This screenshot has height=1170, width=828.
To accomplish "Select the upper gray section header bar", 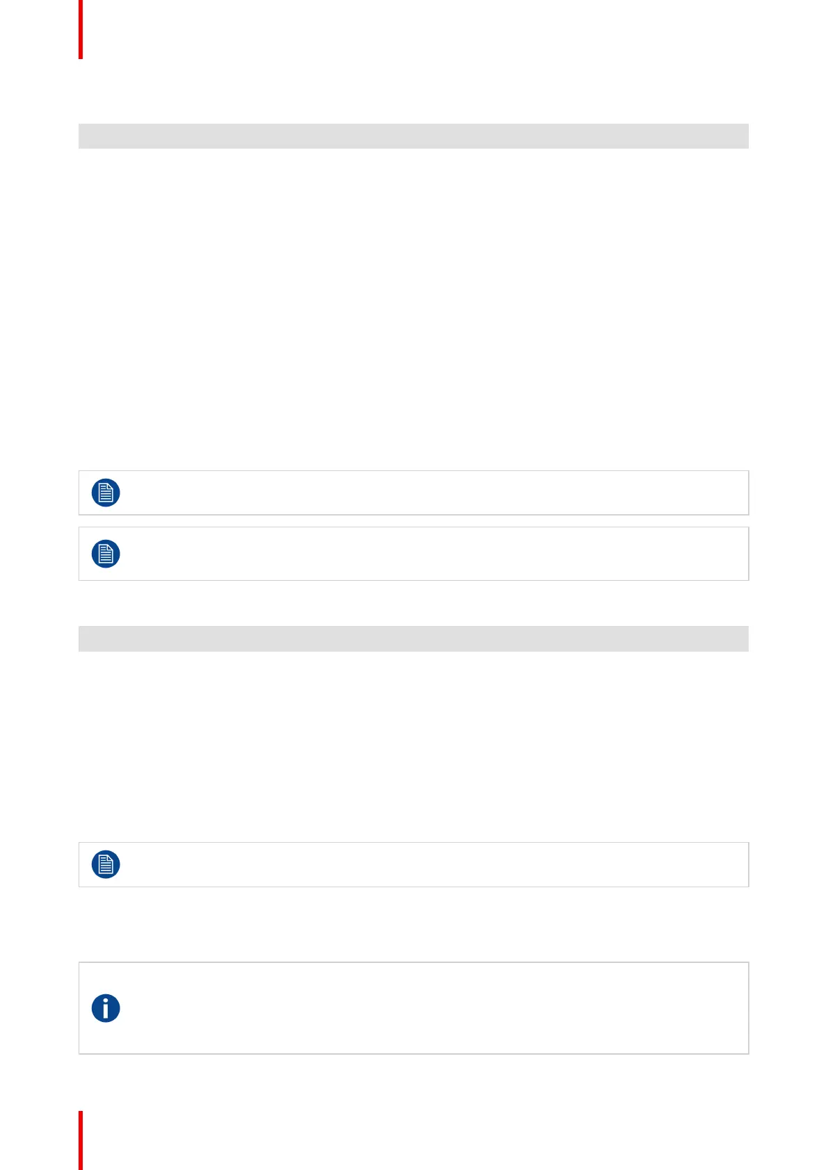I will [x=414, y=136].
